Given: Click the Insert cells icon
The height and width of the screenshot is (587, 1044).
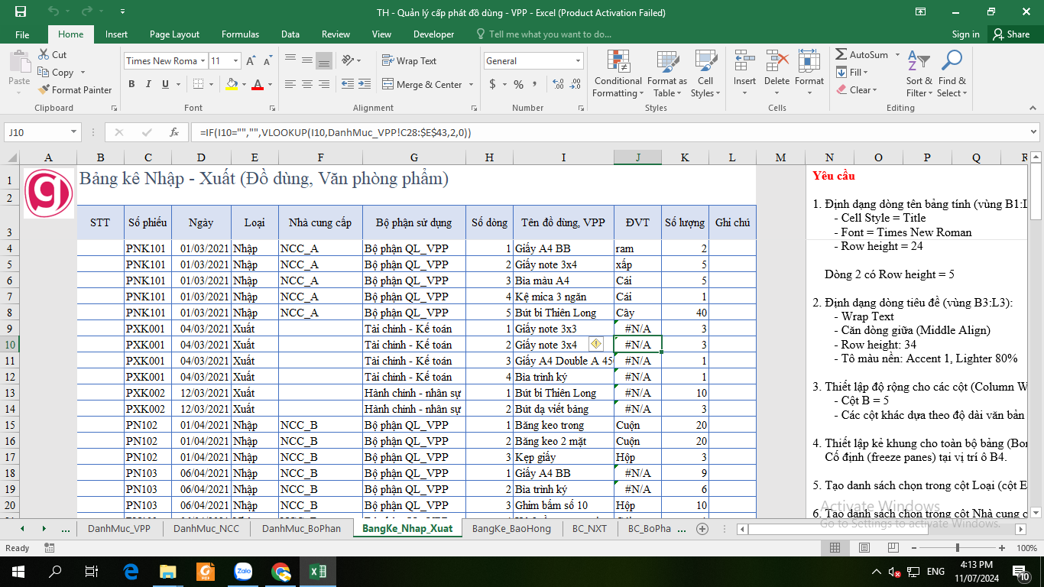Looking at the screenshot, I should coord(744,61).
